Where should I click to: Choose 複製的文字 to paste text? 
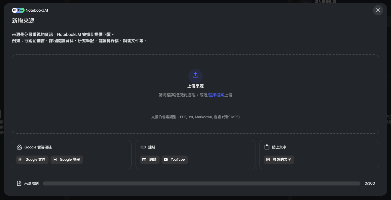click(279, 160)
